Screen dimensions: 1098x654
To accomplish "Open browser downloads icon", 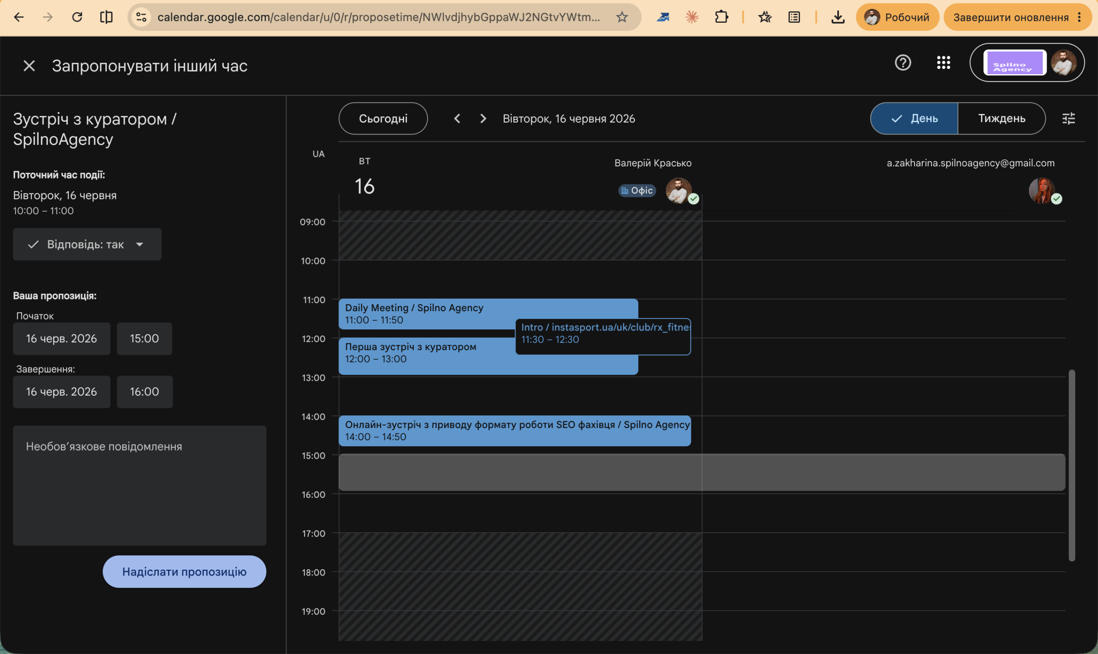I will 838,17.
